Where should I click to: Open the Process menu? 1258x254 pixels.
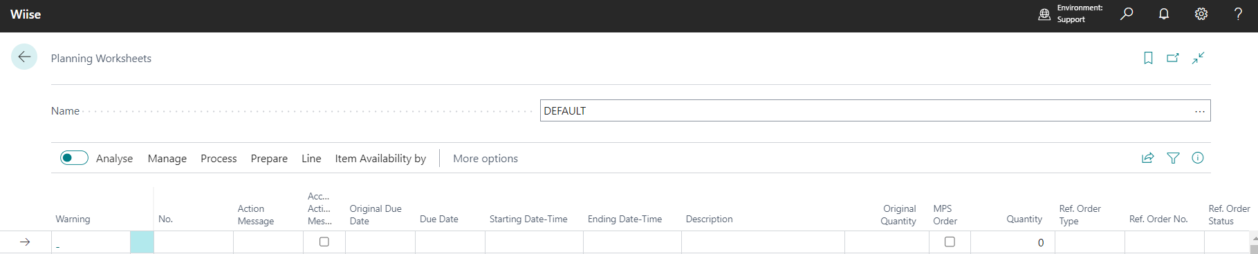(x=219, y=158)
